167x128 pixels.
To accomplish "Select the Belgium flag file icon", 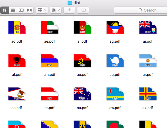I will (x=148, y=124).
